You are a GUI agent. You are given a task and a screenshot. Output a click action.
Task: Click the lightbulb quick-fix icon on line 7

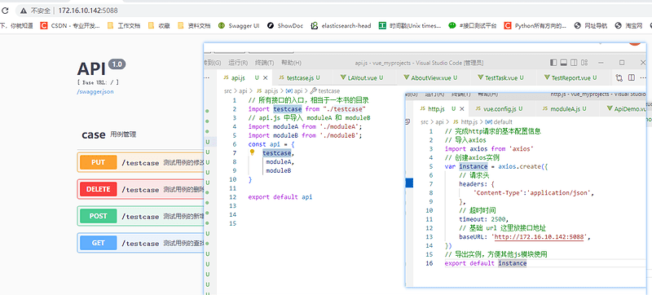point(252,153)
